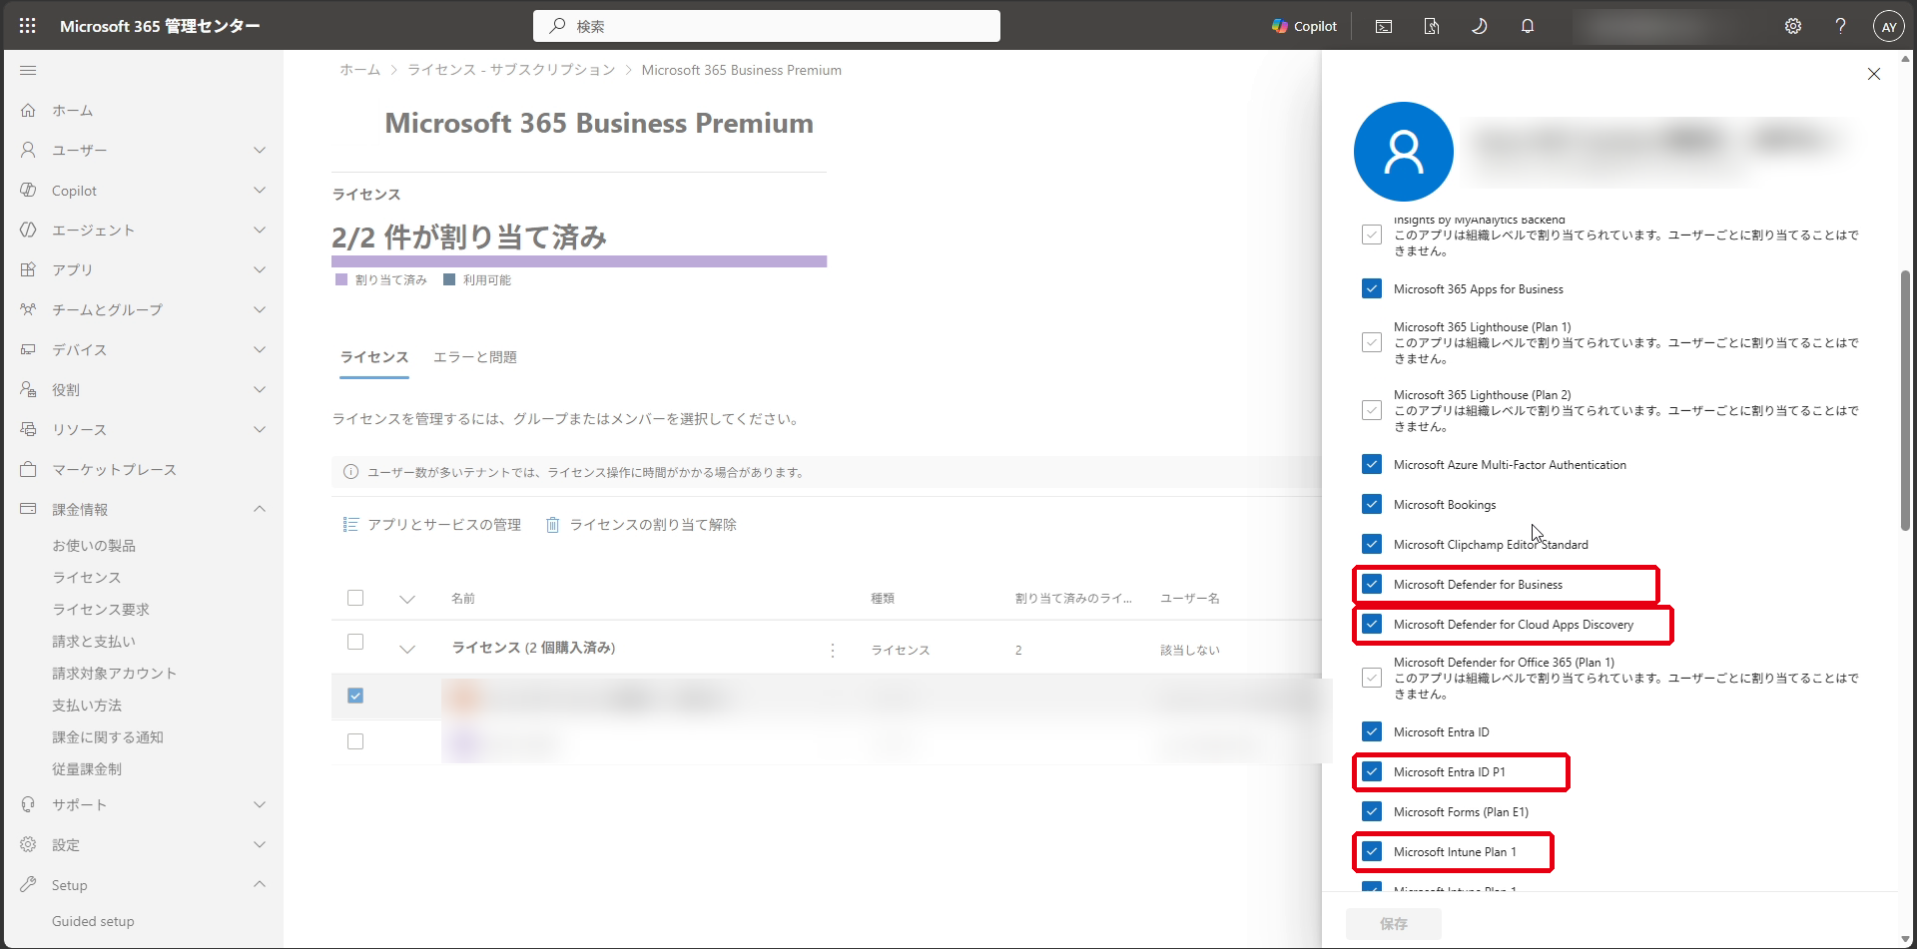Click アプリとサービスの管理 button
The height and width of the screenshot is (949, 1917).
[x=432, y=525]
